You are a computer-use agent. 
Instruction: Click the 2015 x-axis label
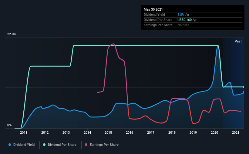click(108, 132)
